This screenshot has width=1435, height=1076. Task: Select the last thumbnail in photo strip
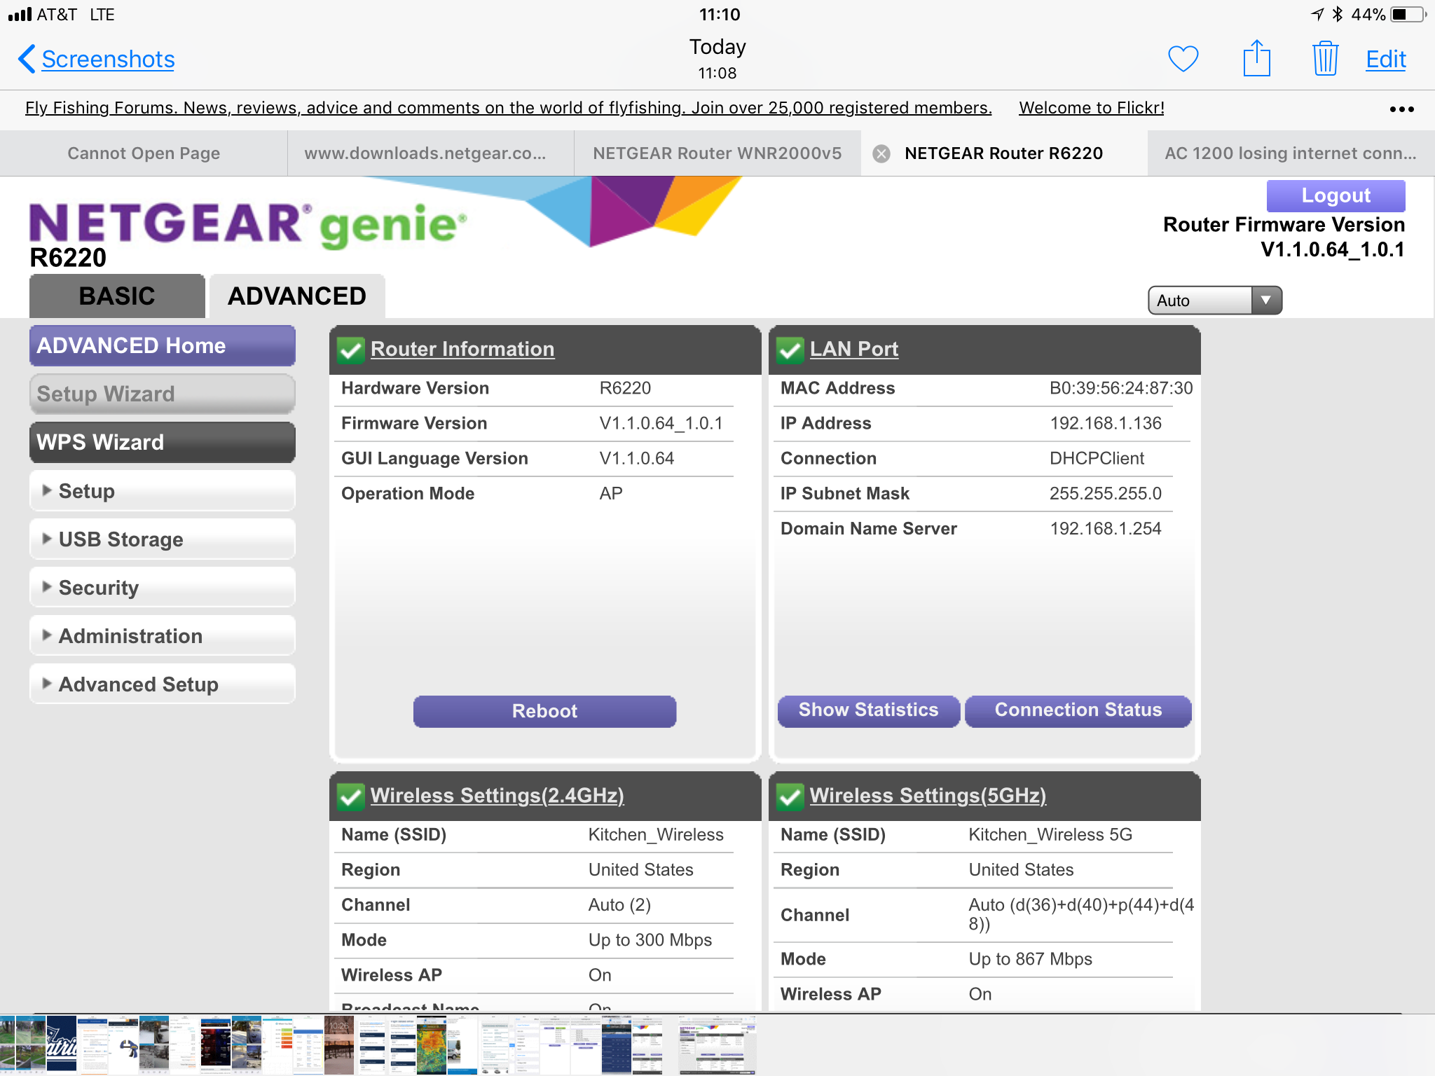click(x=717, y=1047)
